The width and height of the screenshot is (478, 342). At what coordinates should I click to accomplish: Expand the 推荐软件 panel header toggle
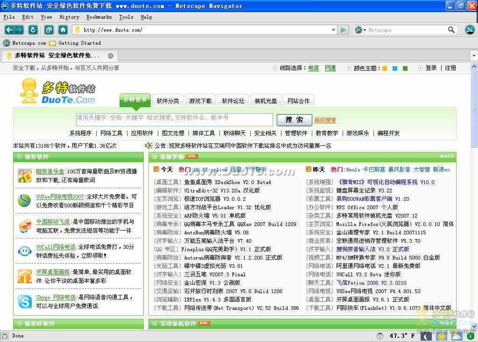pos(19,157)
